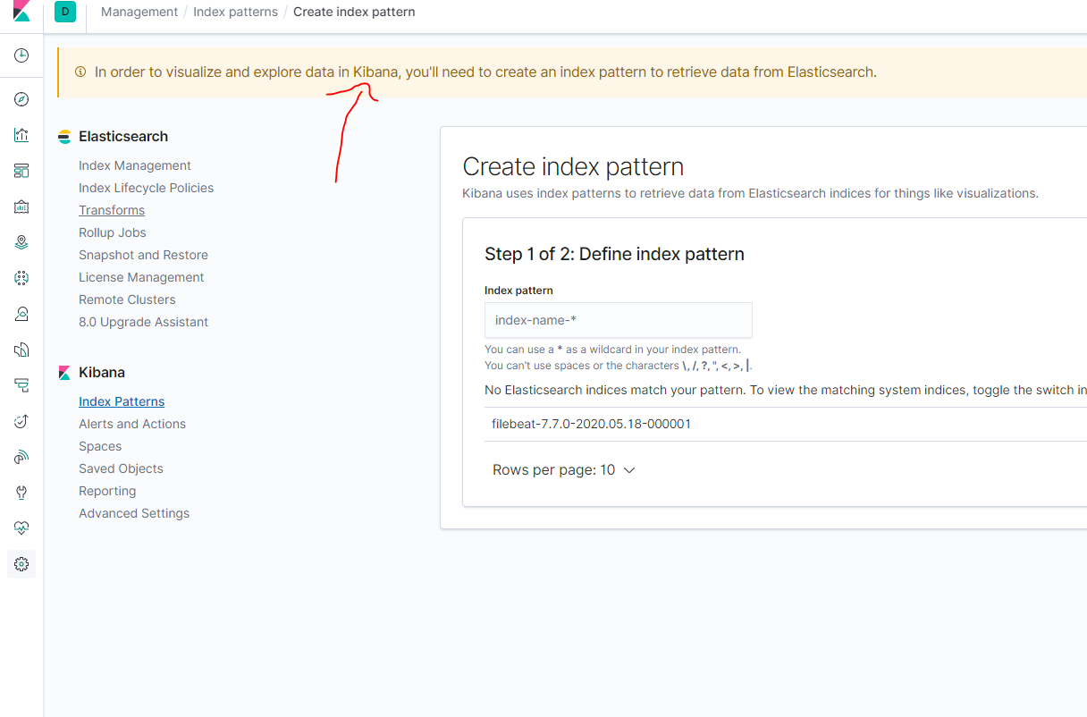The height and width of the screenshot is (717, 1087).
Task: Open Discover compass icon in sidebar
Action: click(21, 99)
